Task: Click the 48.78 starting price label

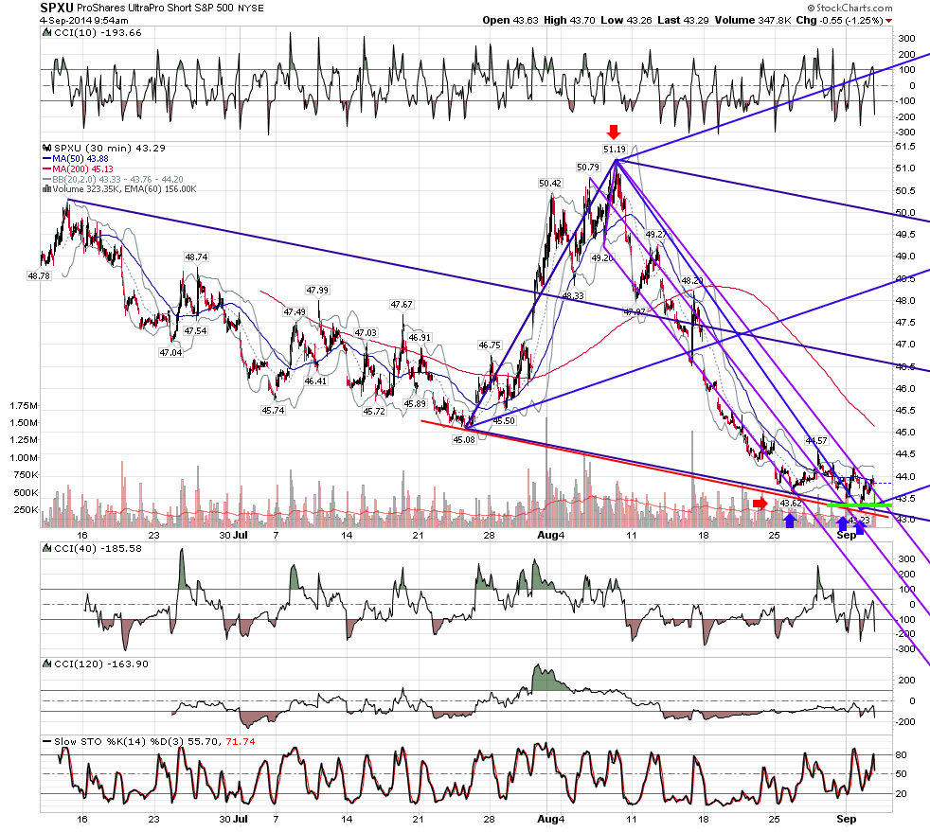Action: (x=39, y=276)
